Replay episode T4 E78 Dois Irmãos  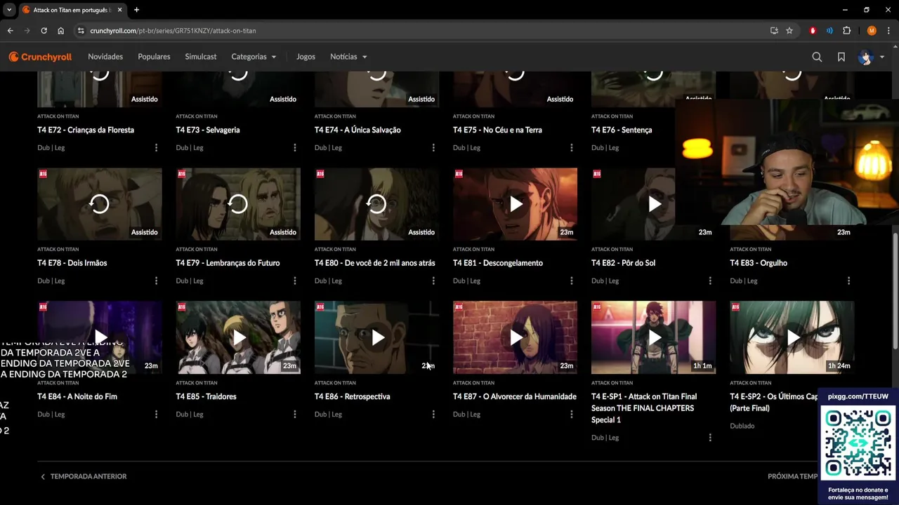[99, 204]
